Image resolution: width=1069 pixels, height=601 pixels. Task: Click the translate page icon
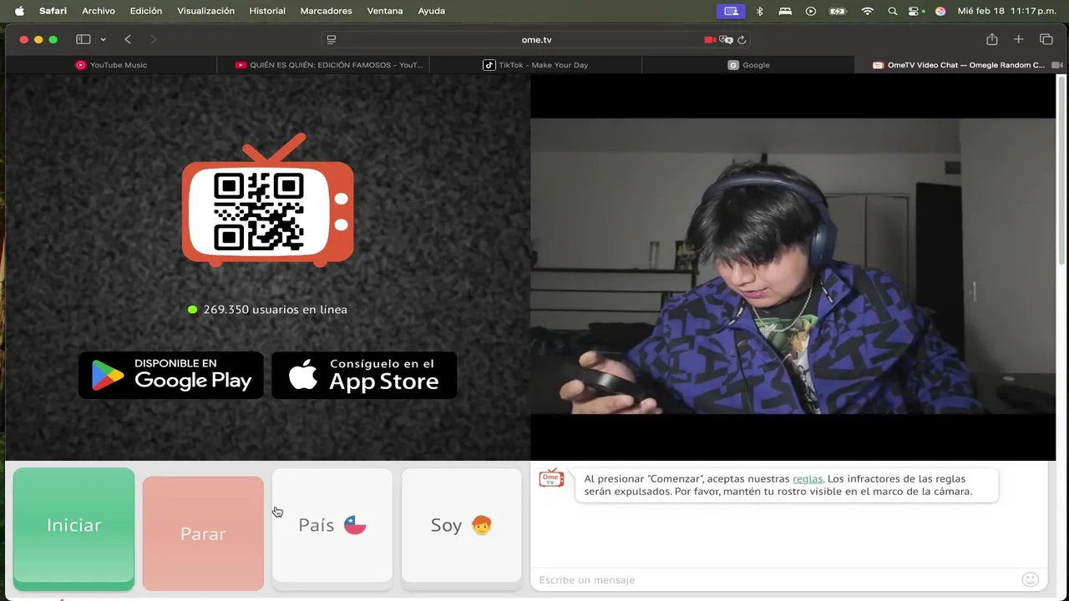coord(726,39)
